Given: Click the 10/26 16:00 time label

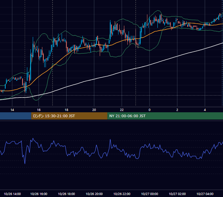Looking at the screenshot, I should pyautogui.click(x=39, y=194).
